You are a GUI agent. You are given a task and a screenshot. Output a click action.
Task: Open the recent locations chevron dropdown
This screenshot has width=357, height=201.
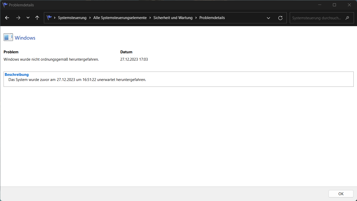coord(28,18)
